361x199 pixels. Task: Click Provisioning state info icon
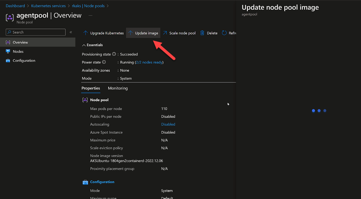(x=114, y=54)
